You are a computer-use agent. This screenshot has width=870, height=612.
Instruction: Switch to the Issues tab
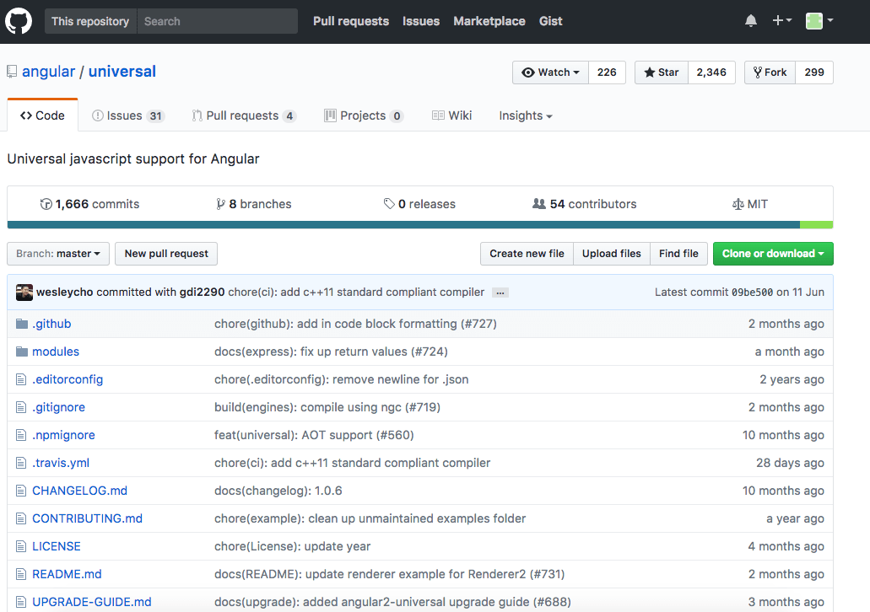click(x=127, y=115)
